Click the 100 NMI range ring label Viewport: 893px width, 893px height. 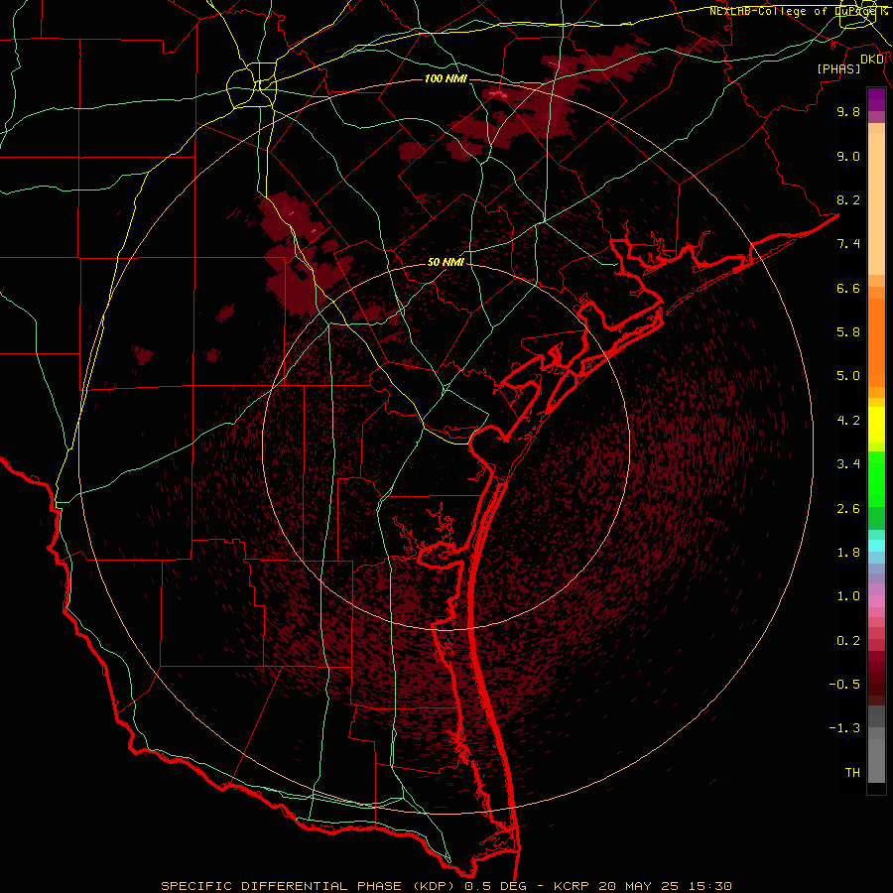[x=446, y=78]
